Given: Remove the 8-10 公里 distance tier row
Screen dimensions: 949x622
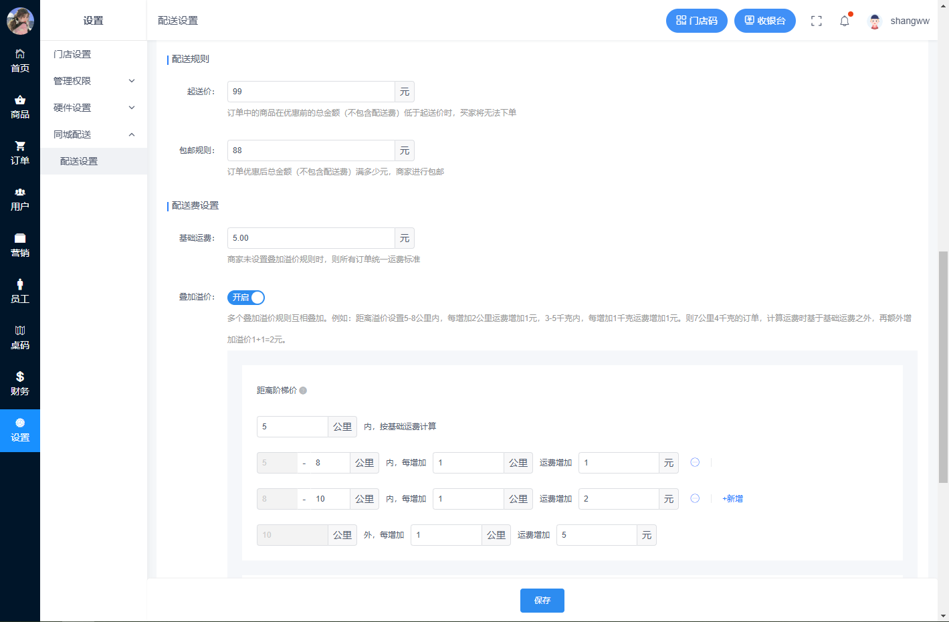Looking at the screenshot, I should (x=695, y=498).
